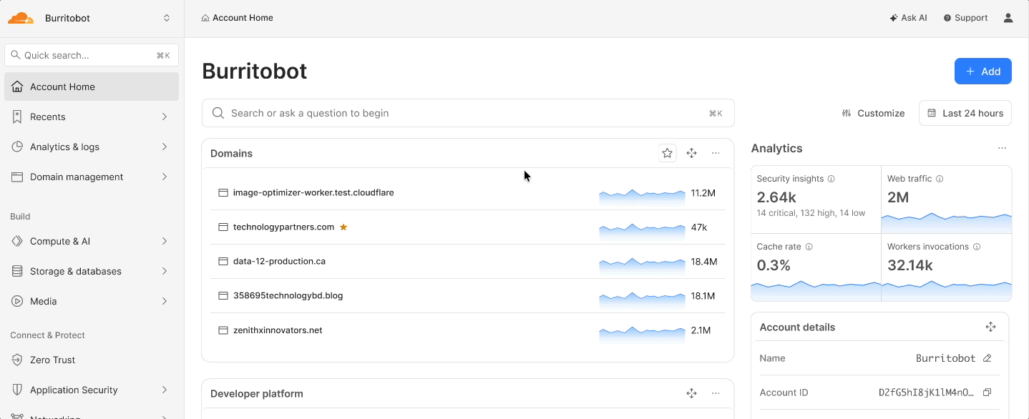Click the Workers invocations info icon
Viewport: 1029px width, 419px height.
(977, 247)
